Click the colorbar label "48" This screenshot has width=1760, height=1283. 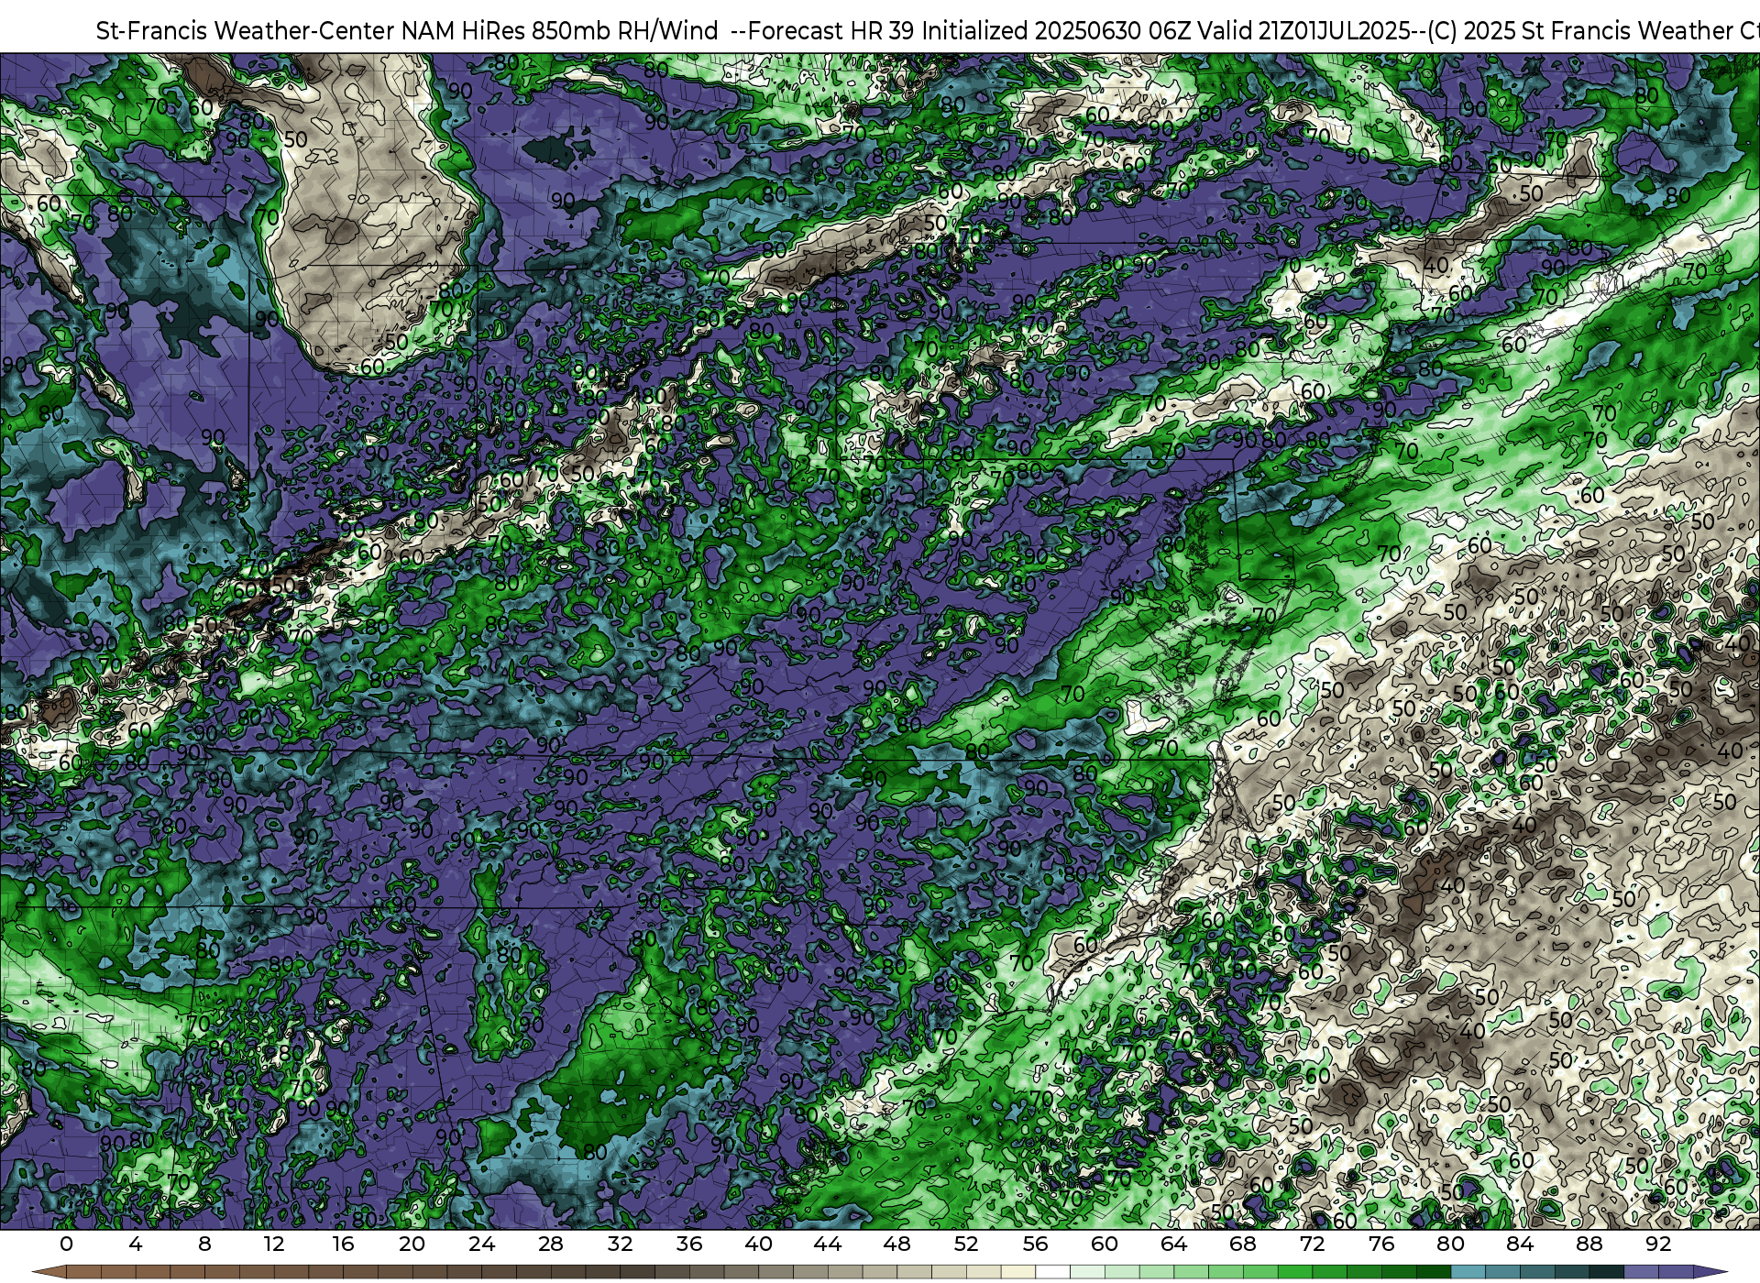[897, 1245]
